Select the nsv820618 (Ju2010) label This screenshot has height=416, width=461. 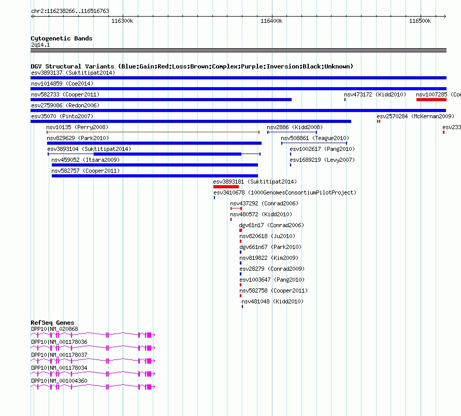[x=267, y=236]
